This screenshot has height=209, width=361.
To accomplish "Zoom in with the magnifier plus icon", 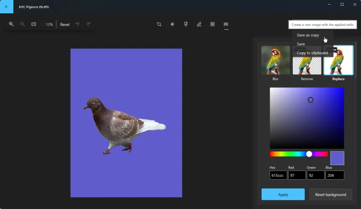I will pos(11,24).
